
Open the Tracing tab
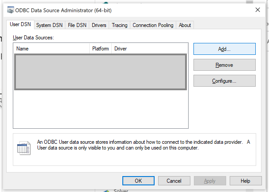120,25
